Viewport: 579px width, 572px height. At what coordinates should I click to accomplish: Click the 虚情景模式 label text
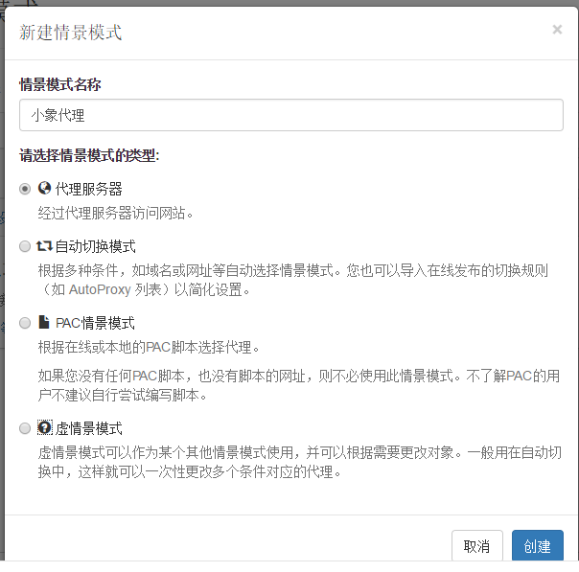(x=88, y=428)
